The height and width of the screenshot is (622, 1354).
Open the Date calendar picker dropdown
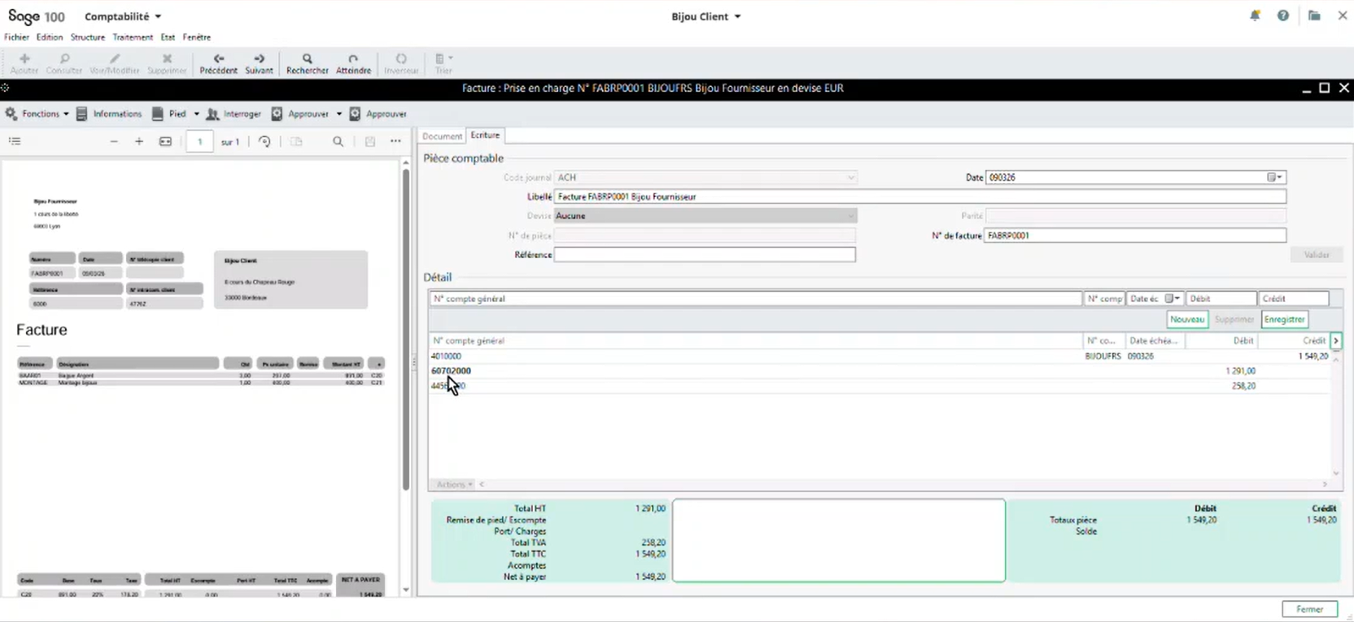[1275, 177]
